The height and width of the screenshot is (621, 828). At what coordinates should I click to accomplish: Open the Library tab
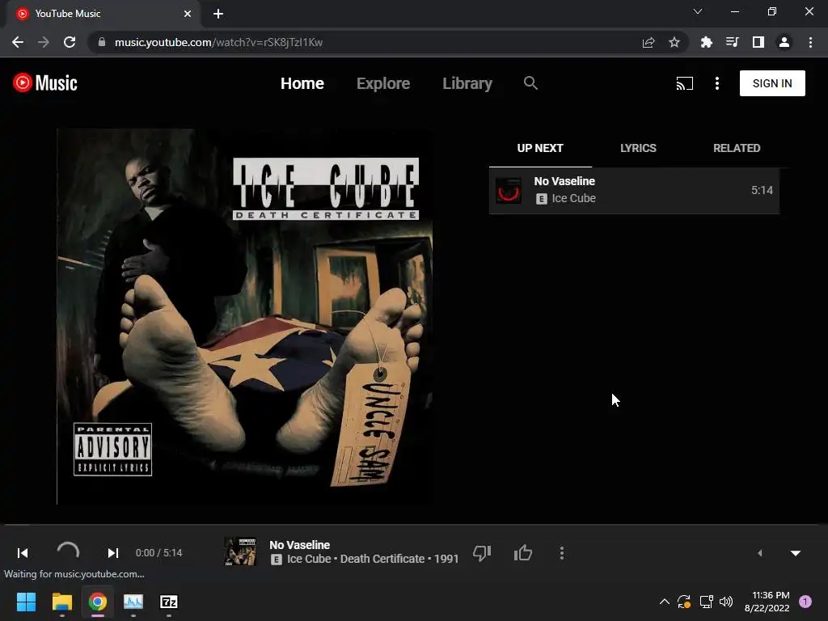click(x=467, y=83)
